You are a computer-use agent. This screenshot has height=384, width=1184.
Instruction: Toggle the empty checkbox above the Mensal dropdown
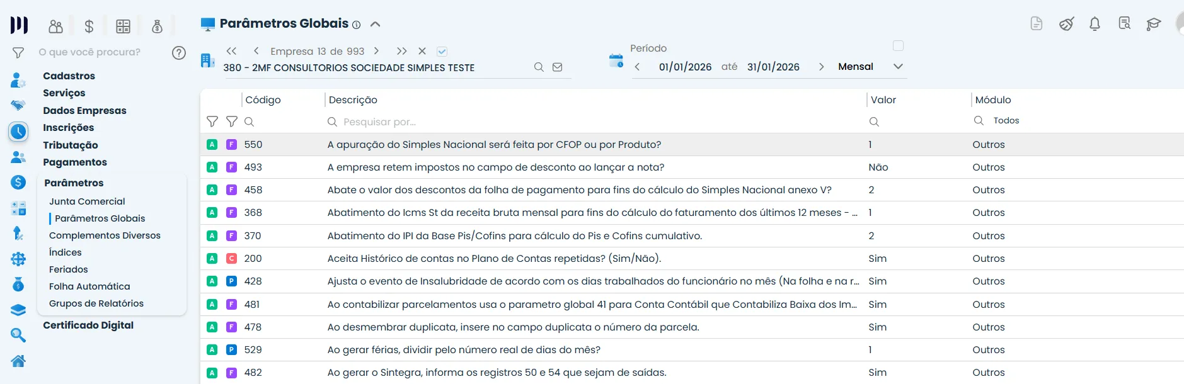point(899,45)
